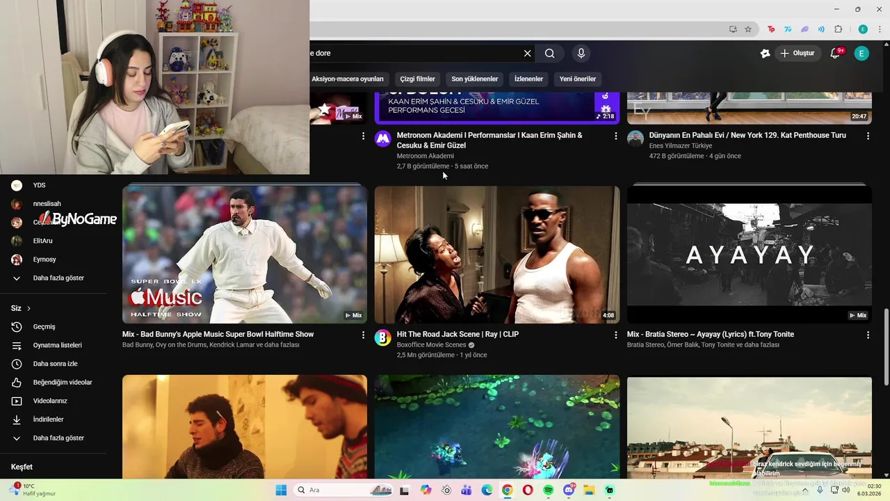Open the YouTube account avatar menu
This screenshot has width=890, height=501.
[x=861, y=54]
